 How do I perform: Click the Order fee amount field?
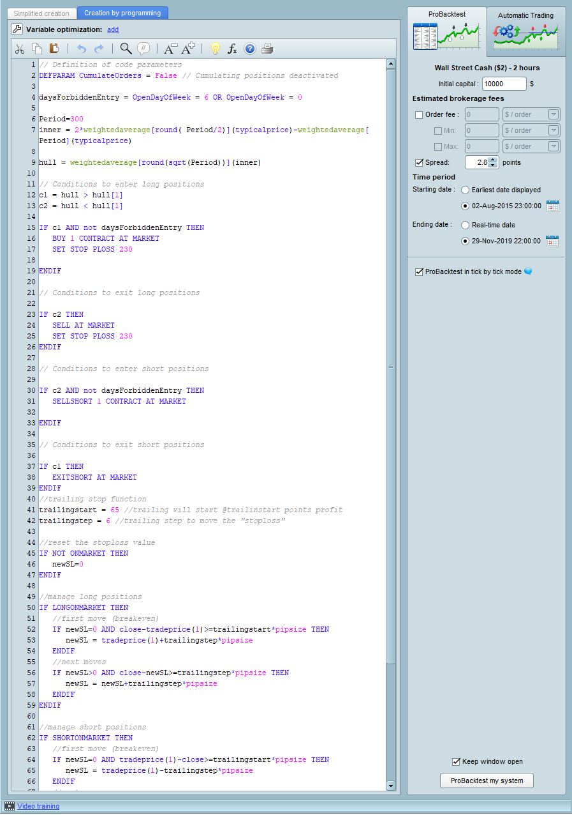click(482, 114)
